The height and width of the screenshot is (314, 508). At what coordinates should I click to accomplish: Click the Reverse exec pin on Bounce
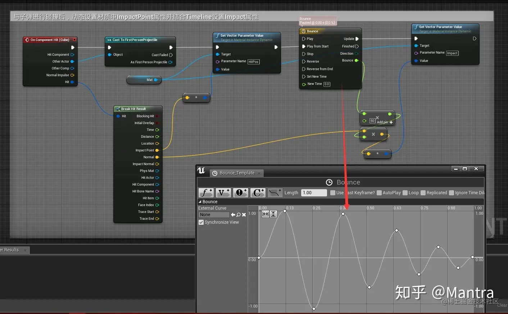(x=304, y=61)
